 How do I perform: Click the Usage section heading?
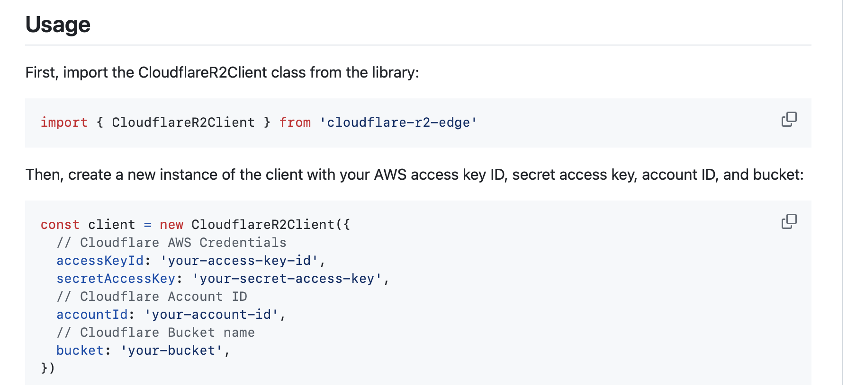[58, 25]
